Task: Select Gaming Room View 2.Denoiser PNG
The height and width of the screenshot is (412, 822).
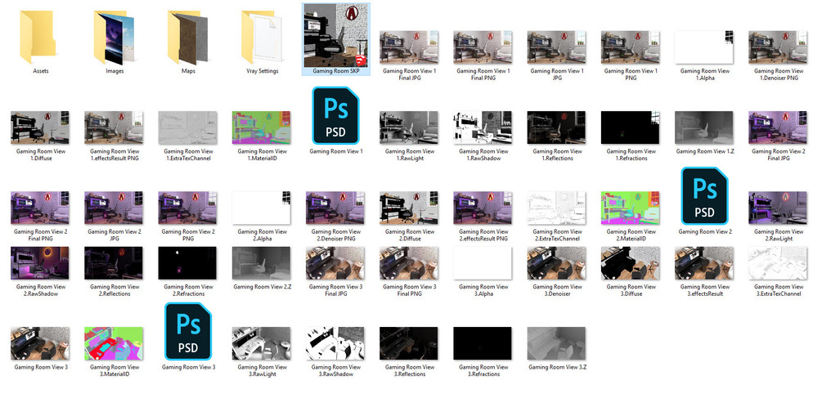Action: 336,208
